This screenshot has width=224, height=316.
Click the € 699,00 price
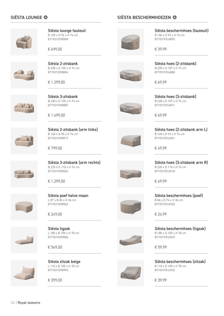coord(55,49)
